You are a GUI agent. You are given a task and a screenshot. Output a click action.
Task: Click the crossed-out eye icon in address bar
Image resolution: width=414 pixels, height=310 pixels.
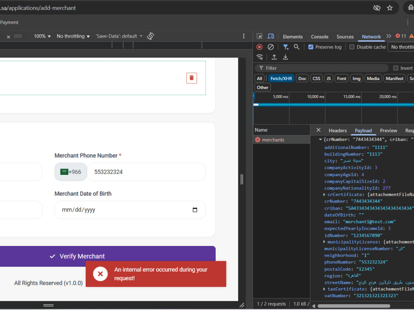click(x=377, y=8)
